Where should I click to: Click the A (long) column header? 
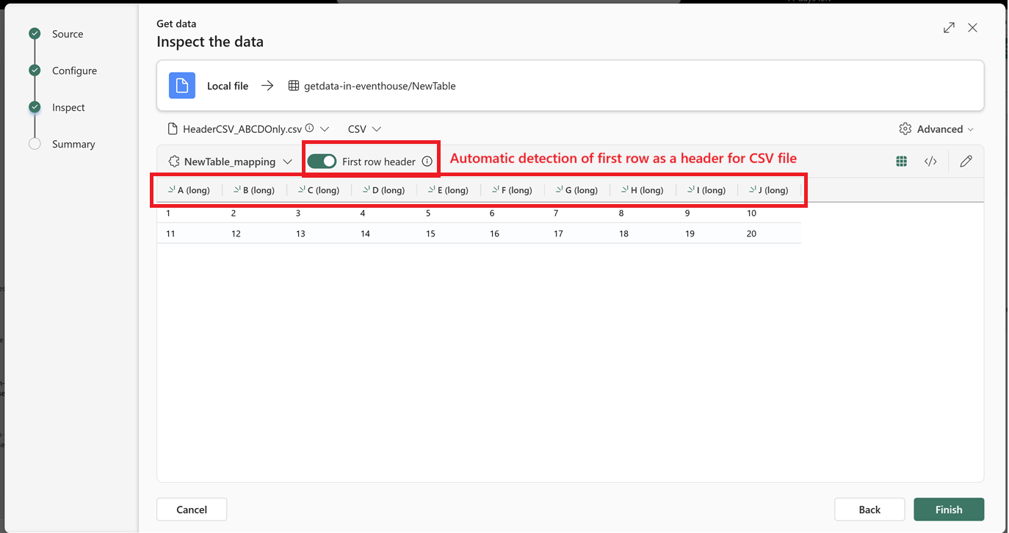tap(189, 190)
